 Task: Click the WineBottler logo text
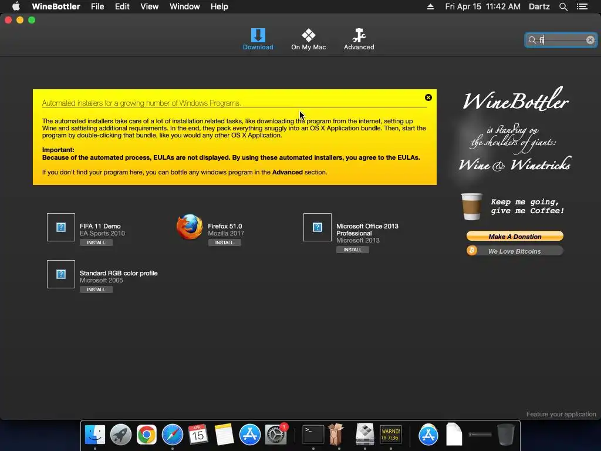click(515, 100)
